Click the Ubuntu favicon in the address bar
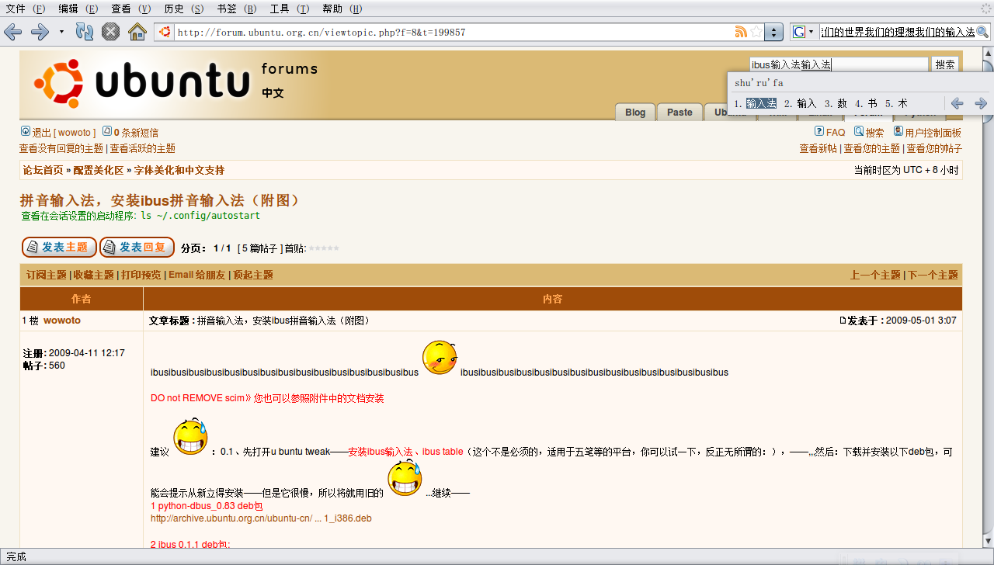The width and height of the screenshot is (994, 565). click(164, 32)
